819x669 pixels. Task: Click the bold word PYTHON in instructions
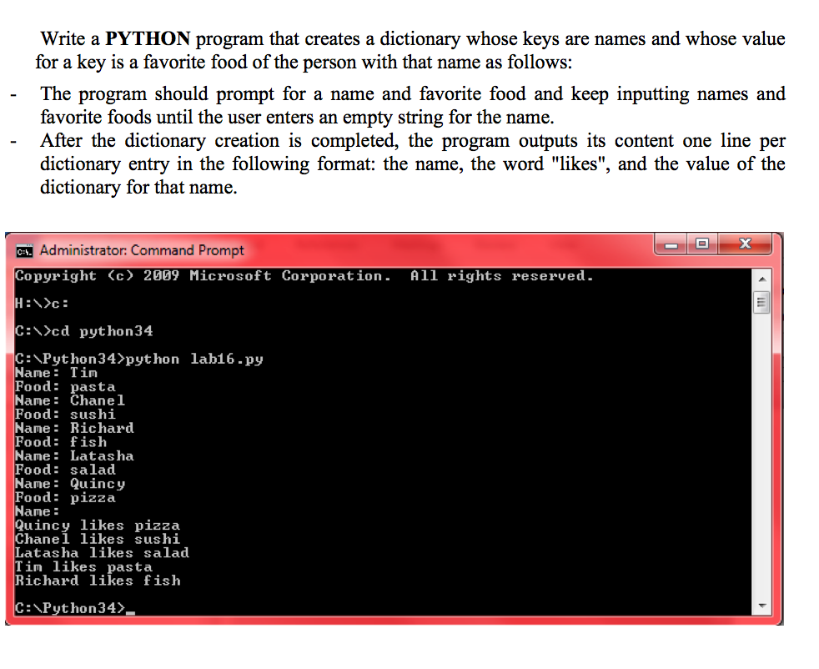coord(148,38)
